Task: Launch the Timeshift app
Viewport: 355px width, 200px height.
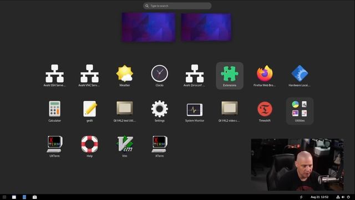Action: [265, 111]
